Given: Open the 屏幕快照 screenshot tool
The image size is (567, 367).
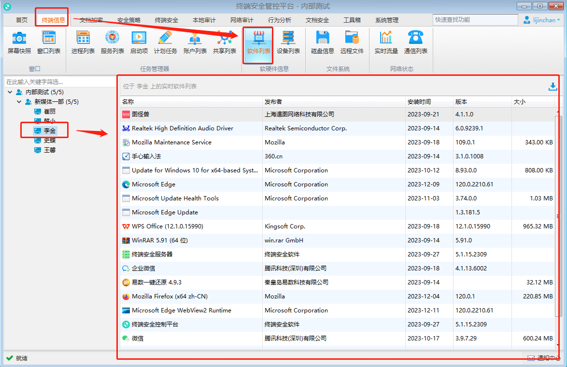Looking at the screenshot, I should [19, 42].
